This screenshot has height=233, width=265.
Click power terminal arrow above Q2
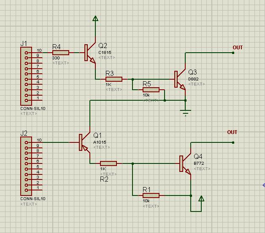[95, 19]
